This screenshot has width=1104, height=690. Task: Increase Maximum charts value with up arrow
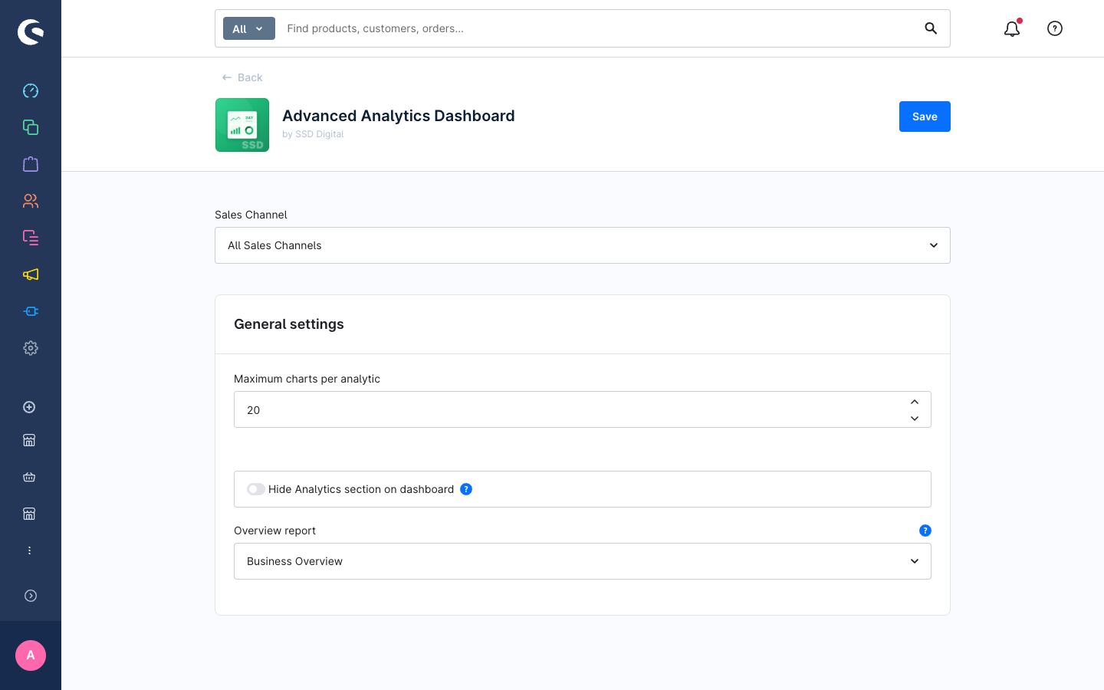click(915, 402)
